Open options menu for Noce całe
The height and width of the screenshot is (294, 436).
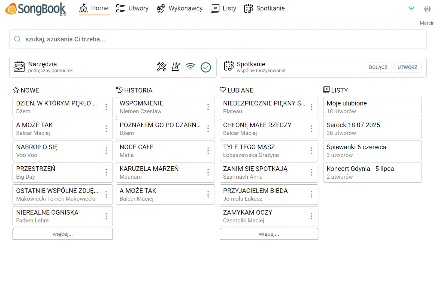click(208, 151)
